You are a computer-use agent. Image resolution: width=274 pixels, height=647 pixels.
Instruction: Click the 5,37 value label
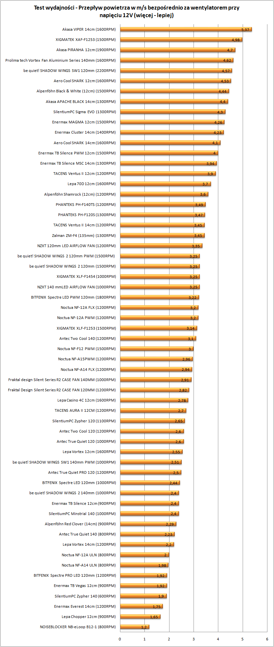click(x=245, y=30)
